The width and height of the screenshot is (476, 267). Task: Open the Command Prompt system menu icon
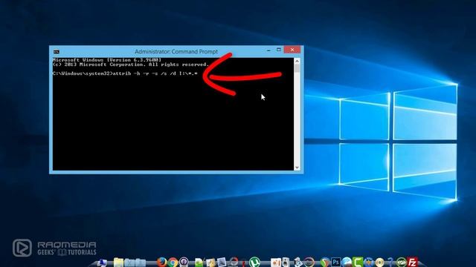click(57, 52)
